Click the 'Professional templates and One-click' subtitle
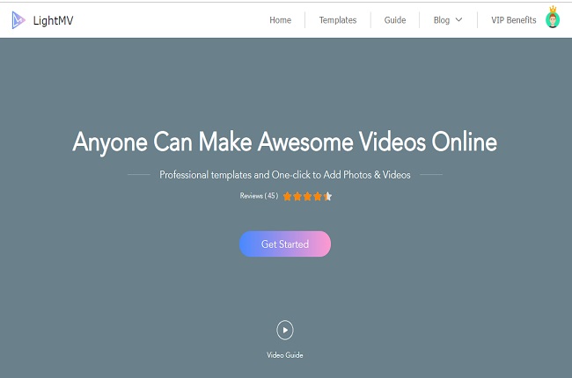Viewport: 572px width, 378px height. (285, 175)
